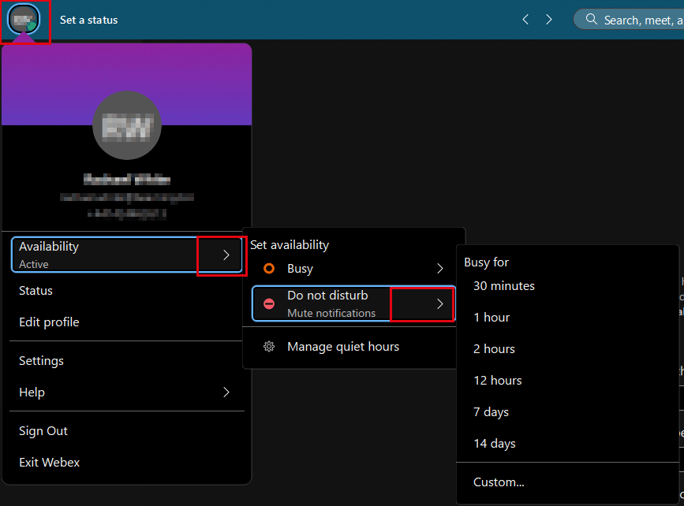Select the Busy availability option
Screen dimensions: 684x506
[x=353, y=269]
